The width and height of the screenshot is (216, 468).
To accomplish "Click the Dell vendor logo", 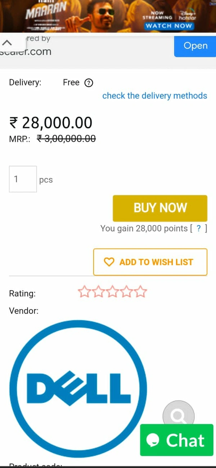I will coord(78,389).
